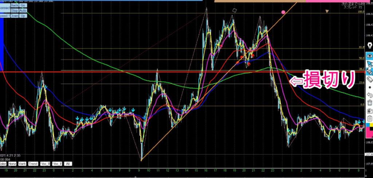
Task: Click the Trend line button
Action: pyautogui.click(x=33, y=164)
